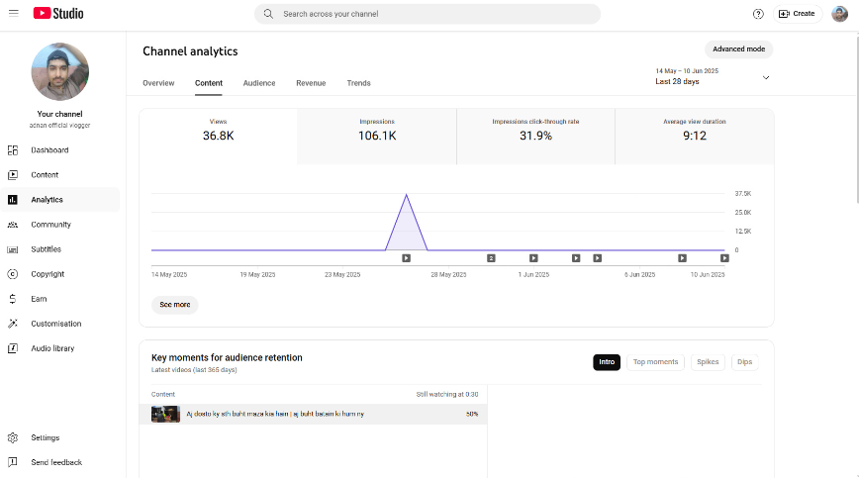Click the 'Your channel' label
The height and width of the screenshot is (478, 859).
point(59,114)
